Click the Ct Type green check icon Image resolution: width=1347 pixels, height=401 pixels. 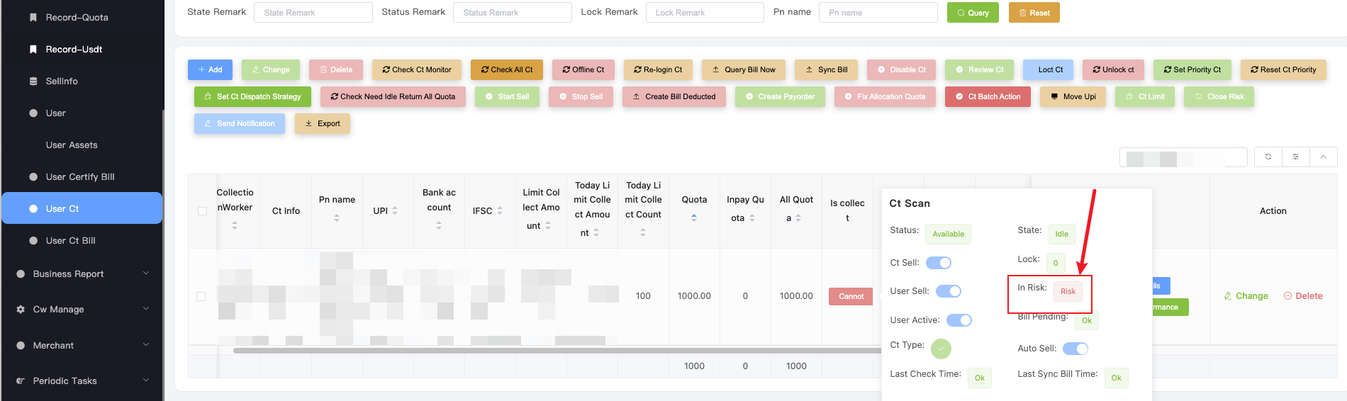coord(941,349)
